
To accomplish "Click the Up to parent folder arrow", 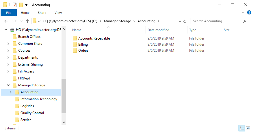I will (x=27, y=21).
